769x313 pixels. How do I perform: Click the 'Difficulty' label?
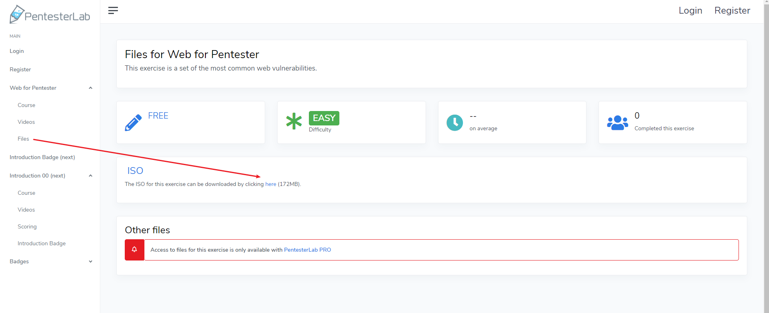coord(320,129)
